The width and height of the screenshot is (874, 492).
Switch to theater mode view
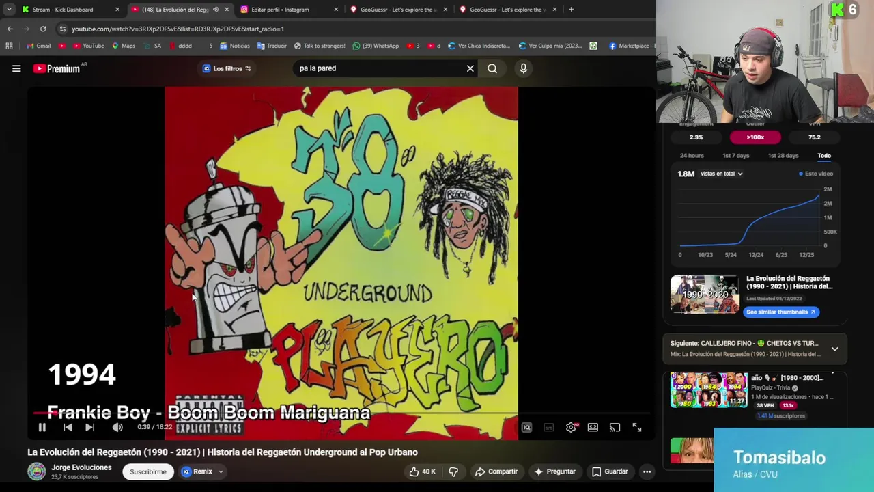tap(593, 427)
